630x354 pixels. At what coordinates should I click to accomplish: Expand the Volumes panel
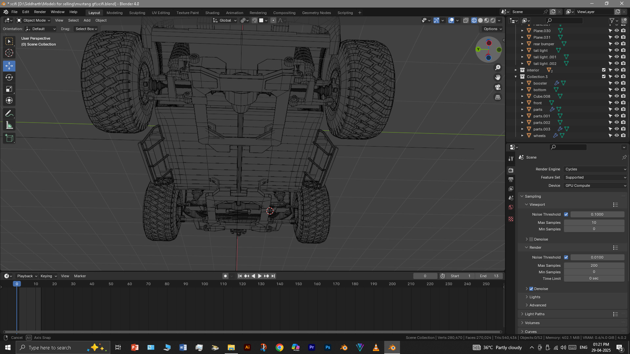tap(532, 323)
